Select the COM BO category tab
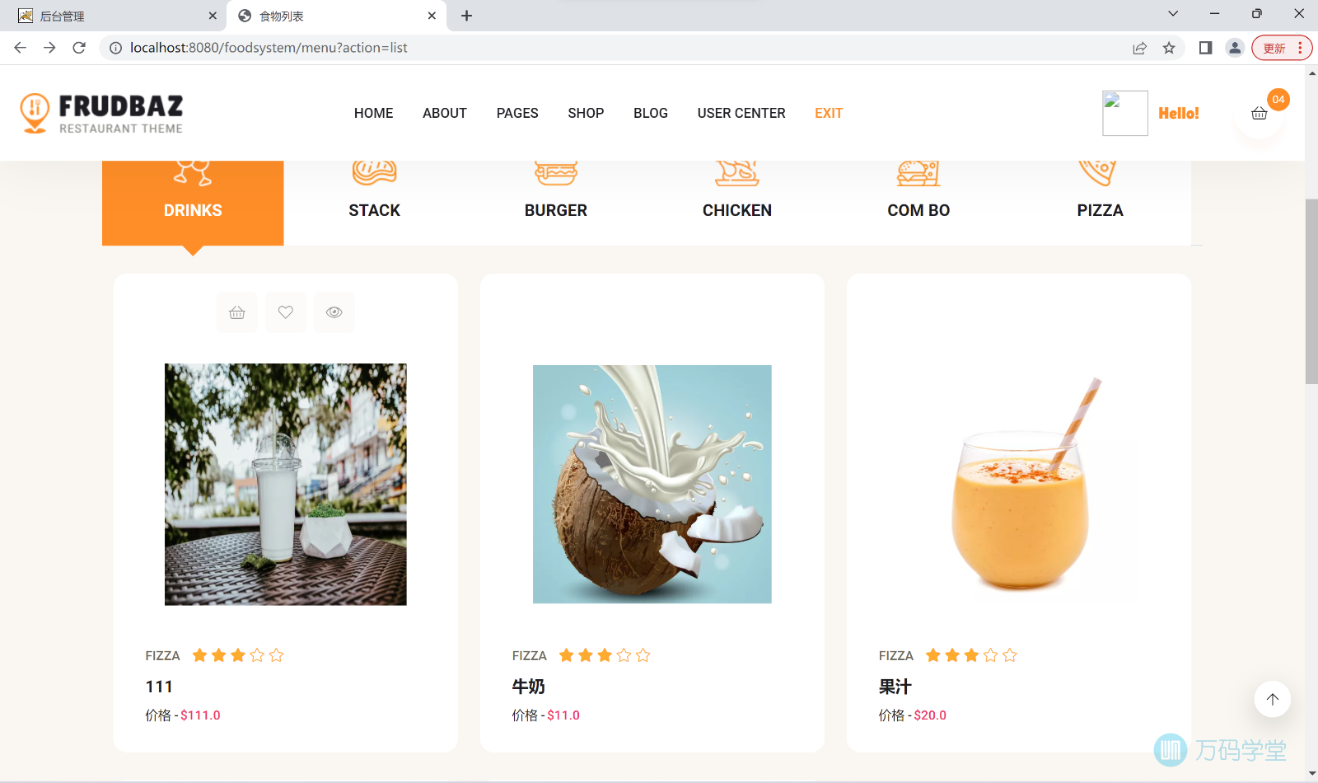Viewport: 1318px width, 783px height. pos(918,202)
